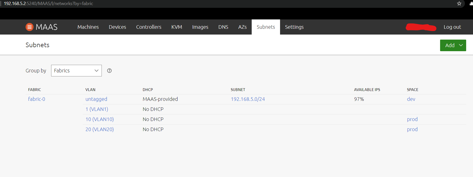Open the Machines tab
The width and height of the screenshot is (473, 177).
88,27
